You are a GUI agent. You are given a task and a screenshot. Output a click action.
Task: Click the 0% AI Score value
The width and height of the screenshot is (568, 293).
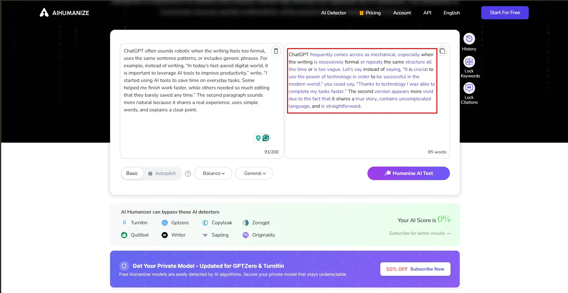coord(444,219)
